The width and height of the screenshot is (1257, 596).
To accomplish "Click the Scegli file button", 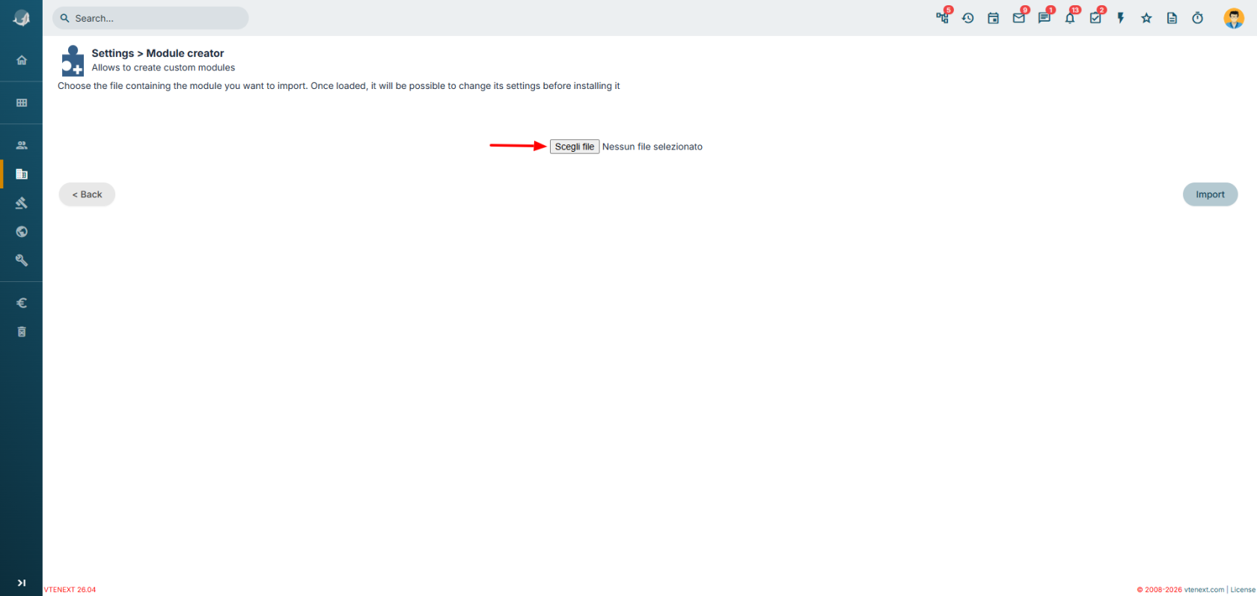I will [575, 147].
